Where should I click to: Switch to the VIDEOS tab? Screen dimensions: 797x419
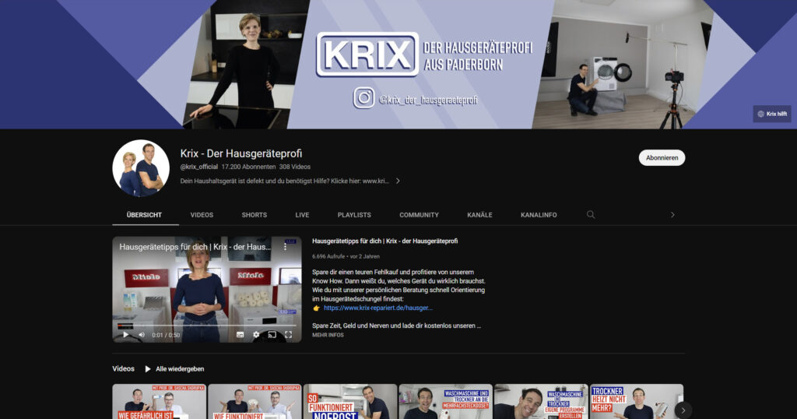click(202, 215)
